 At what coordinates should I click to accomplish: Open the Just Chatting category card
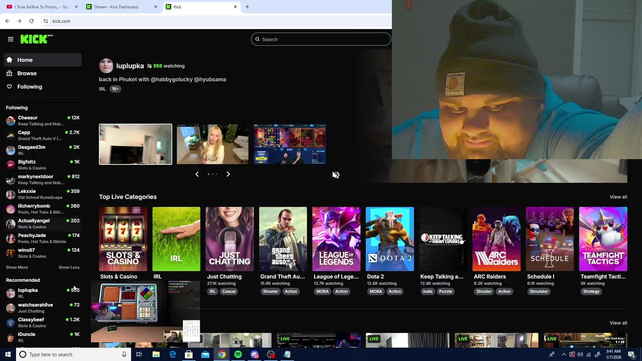click(229, 239)
